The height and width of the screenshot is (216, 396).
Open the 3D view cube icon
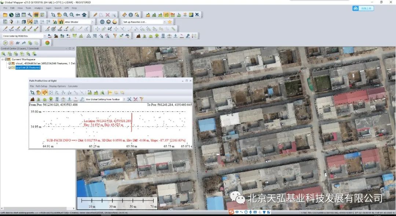tap(23, 22)
